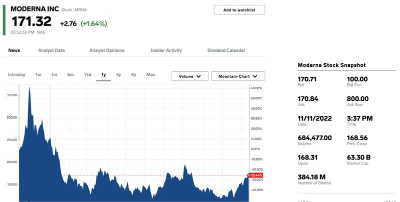Click the time 3:37 PM

(x=359, y=118)
